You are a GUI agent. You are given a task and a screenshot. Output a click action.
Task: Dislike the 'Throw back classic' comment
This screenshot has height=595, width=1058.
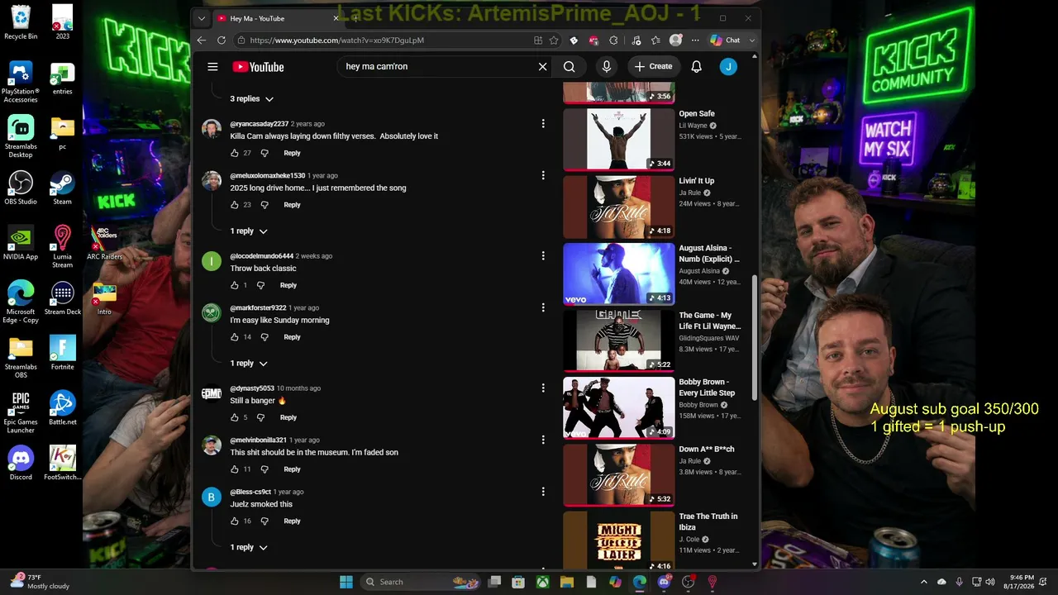click(260, 285)
